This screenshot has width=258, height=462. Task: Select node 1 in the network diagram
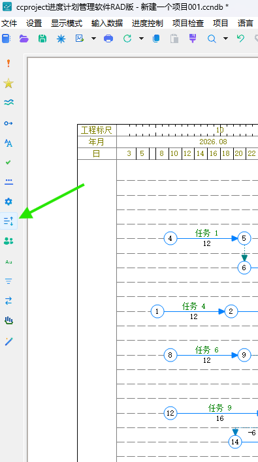click(157, 311)
